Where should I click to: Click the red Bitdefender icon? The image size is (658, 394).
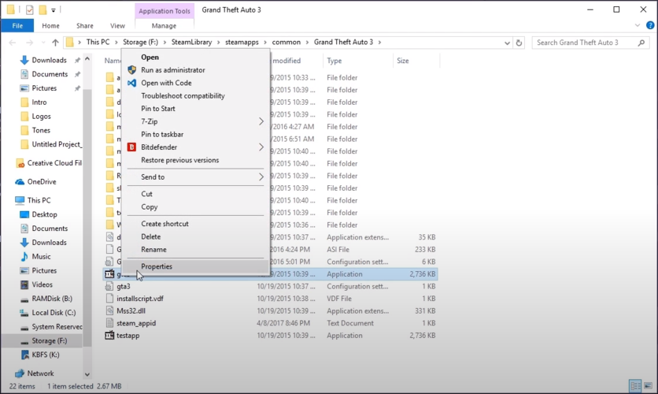[132, 147]
